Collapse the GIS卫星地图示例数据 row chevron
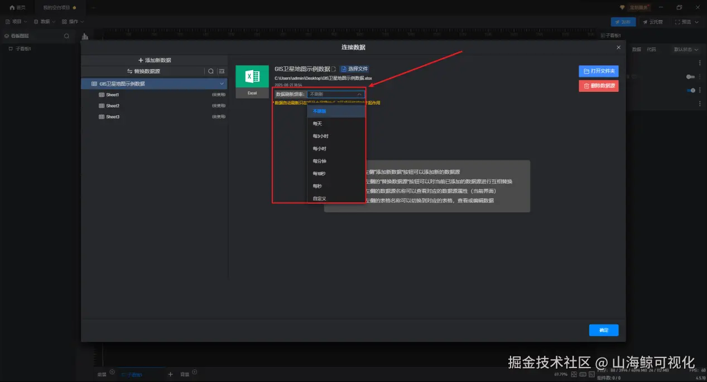Screen dimensions: 707x382 (x=222, y=84)
